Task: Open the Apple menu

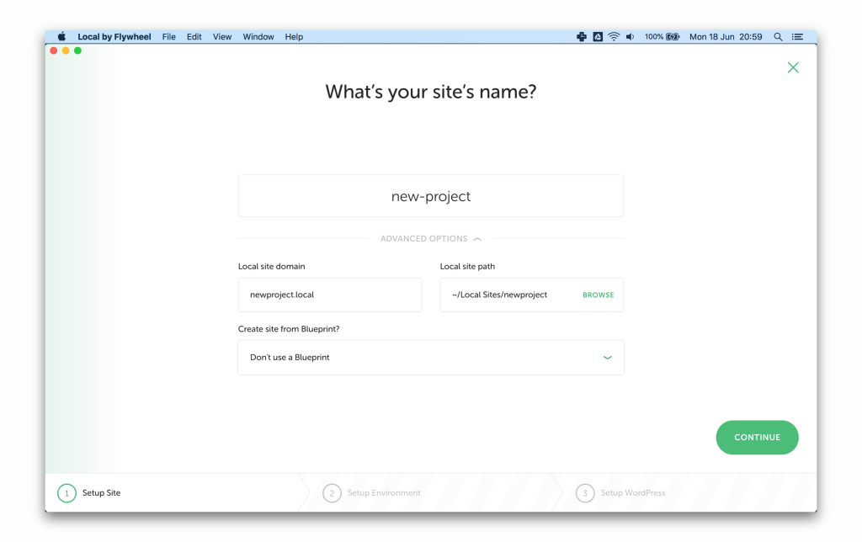Action: [x=61, y=37]
